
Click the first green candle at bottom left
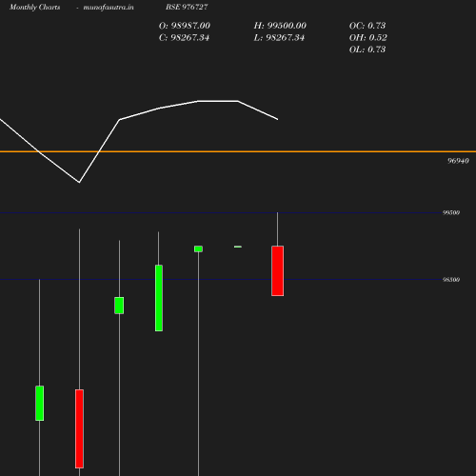click(40, 404)
